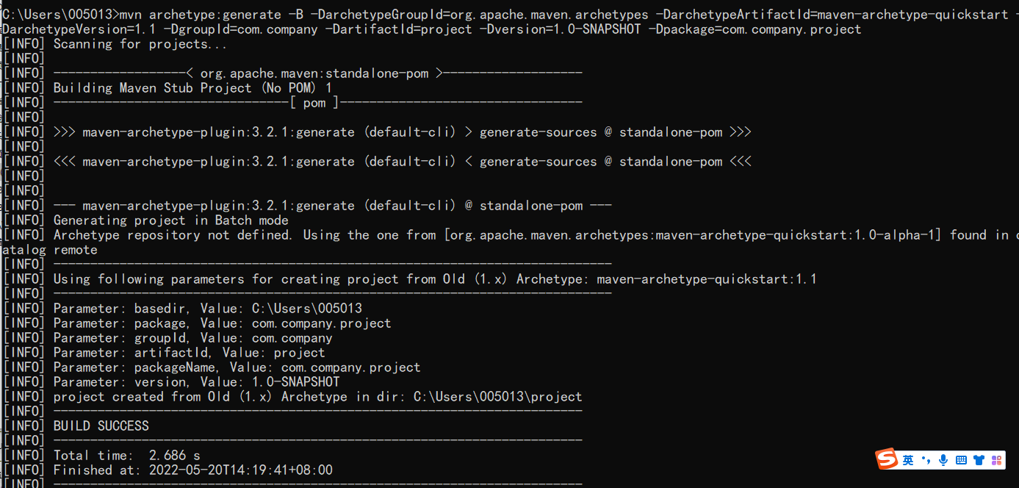Start voice input with the microphone icon
The width and height of the screenshot is (1019, 488).
point(943,460)
